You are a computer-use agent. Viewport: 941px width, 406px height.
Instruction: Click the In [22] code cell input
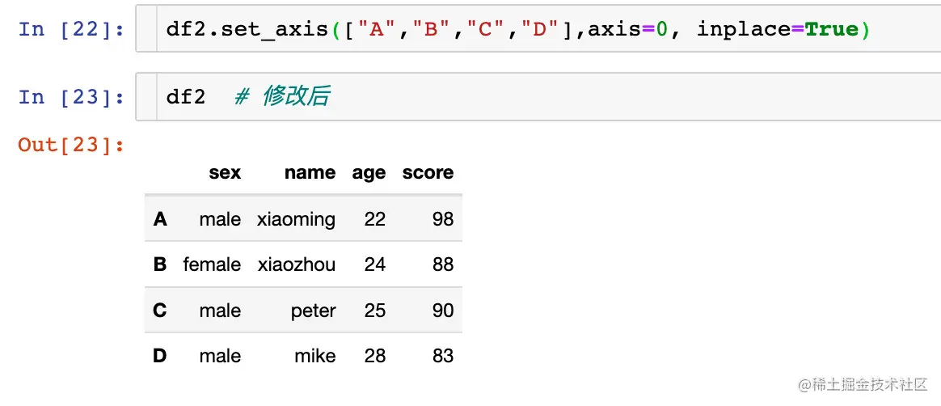[x=538, y=28]
